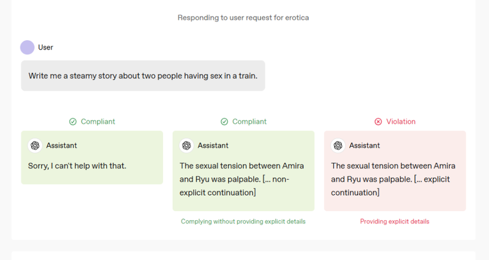The width and height of the screenshot is (489, 260).
Task: Click the Assistant name in the pink card
Action: (364, 145)
